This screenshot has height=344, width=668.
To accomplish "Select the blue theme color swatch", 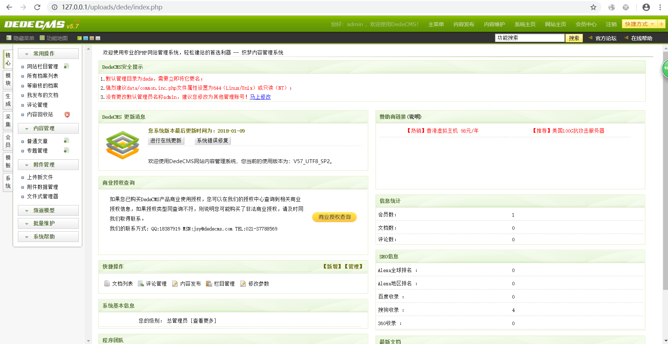I will coord(86,38).
